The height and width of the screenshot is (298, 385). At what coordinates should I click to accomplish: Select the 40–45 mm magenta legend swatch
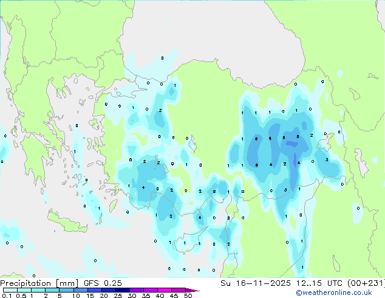click(x=165, y=290)
